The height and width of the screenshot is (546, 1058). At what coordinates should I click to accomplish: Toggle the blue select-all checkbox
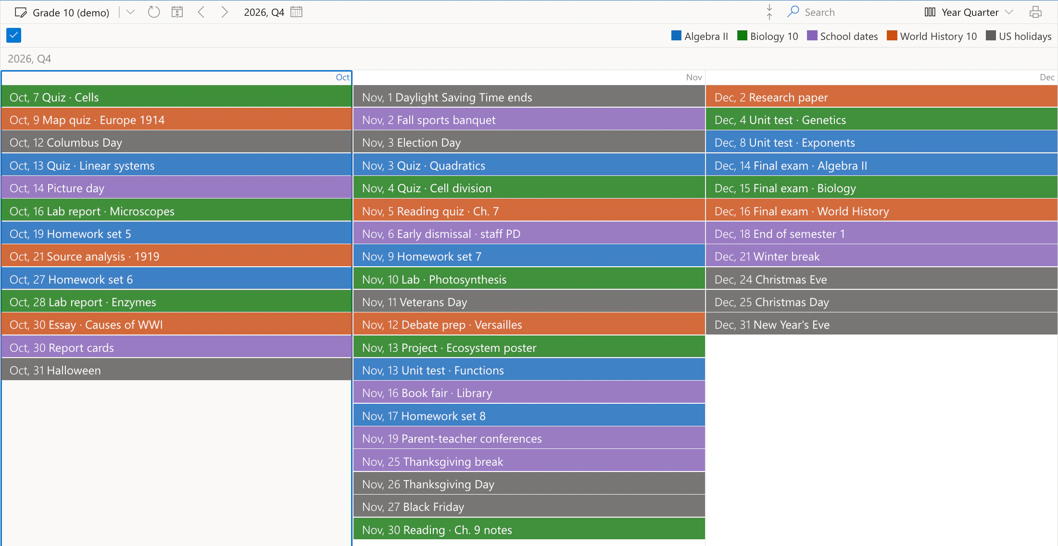(x=13, y=35)
